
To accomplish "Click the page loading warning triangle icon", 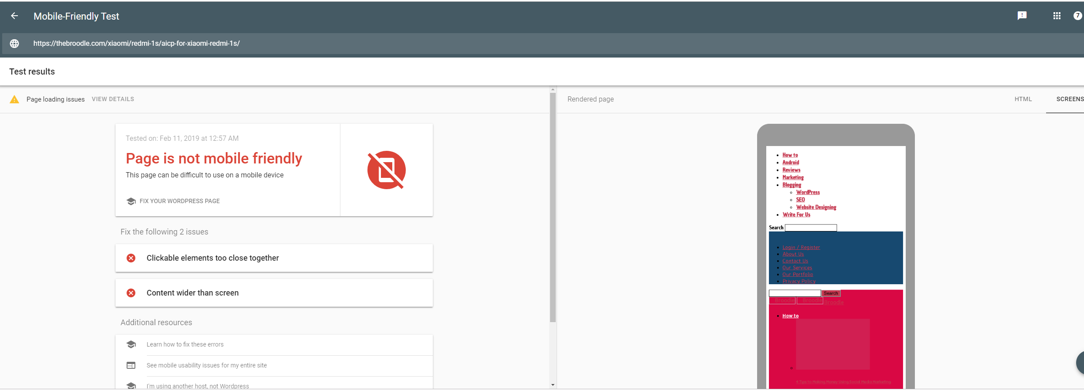I will coord(14,99).
